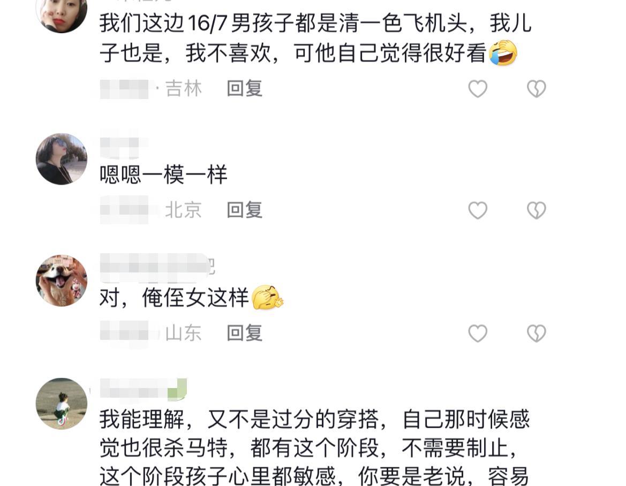This screenshot has height=486, width=626.
Task: Tap the blurred username above 嗯嗯一模一样
Action: pyautogui.click(x=124, y=143)
